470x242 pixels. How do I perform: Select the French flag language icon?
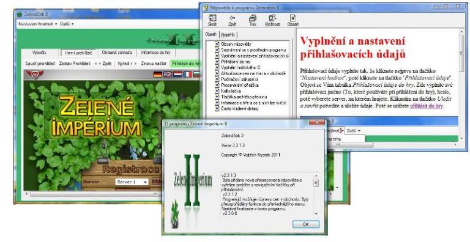[x=188, y=75]
